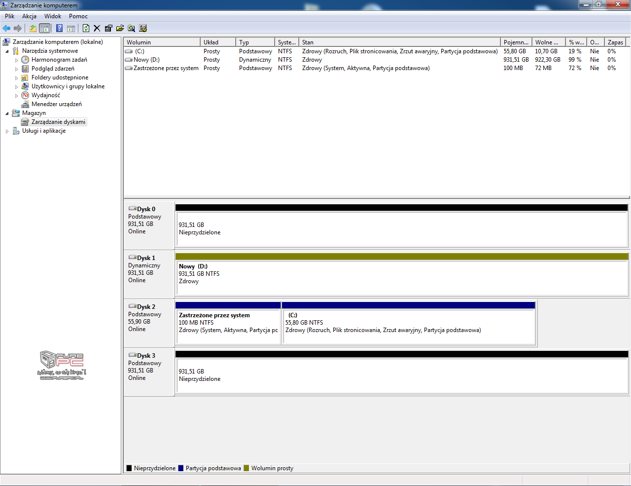Expand the Usługi i aplikacje node
This screenshot has height=486, width=631.
pyautogui.click(x=7, y=131)
